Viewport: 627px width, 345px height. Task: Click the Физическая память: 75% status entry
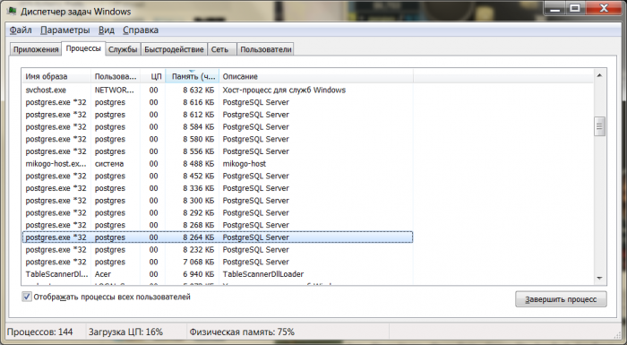pyautogui.click(x=242, y=332)
